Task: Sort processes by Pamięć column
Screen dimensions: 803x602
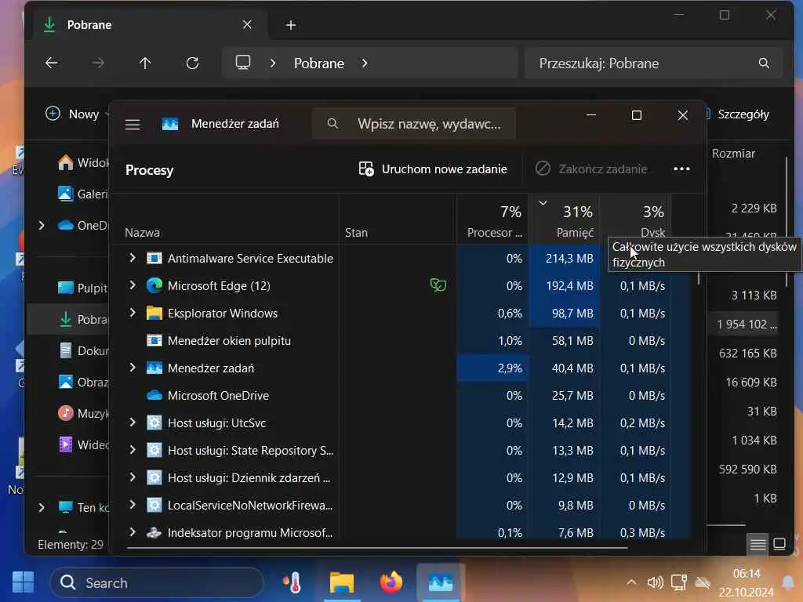Action: (x=565, y=220)
